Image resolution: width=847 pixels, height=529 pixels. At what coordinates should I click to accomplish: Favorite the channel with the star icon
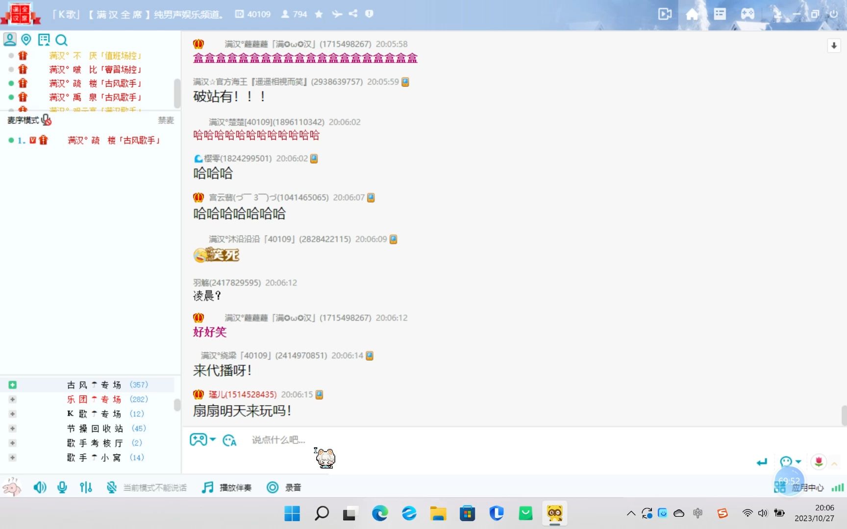click(319, 14)
